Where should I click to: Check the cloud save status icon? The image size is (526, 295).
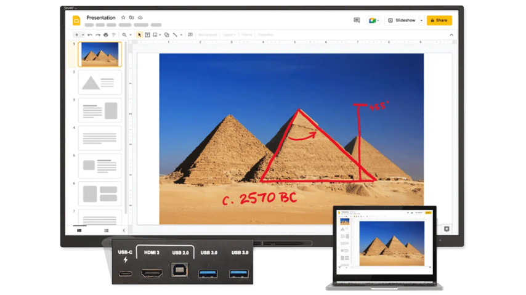click(x=140, y=17)
